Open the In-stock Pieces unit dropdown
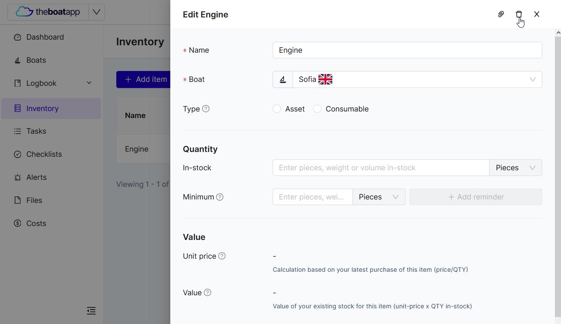 pyautogui.click(x=516, y=168)
